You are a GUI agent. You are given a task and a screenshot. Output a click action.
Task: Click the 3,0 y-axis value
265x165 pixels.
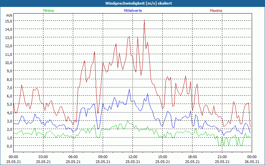(10, 121)
